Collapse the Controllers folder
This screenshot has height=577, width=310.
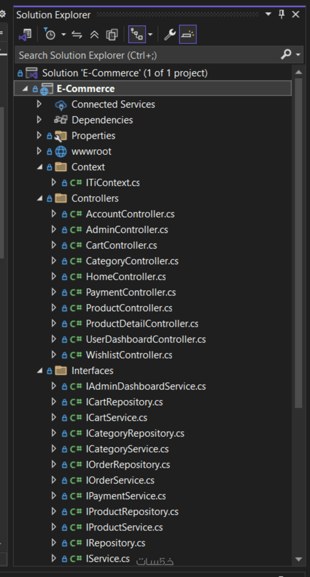click(40, 198)
